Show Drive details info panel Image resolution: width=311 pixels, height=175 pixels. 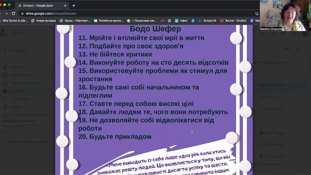point(298,49)
